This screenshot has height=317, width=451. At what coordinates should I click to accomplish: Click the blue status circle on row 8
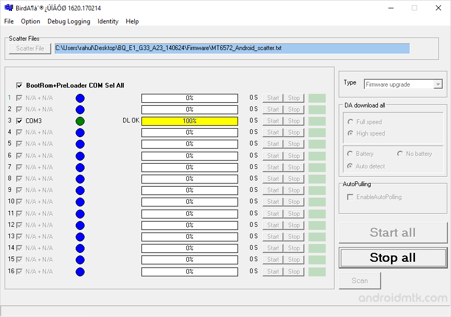[x=80, y=178]
